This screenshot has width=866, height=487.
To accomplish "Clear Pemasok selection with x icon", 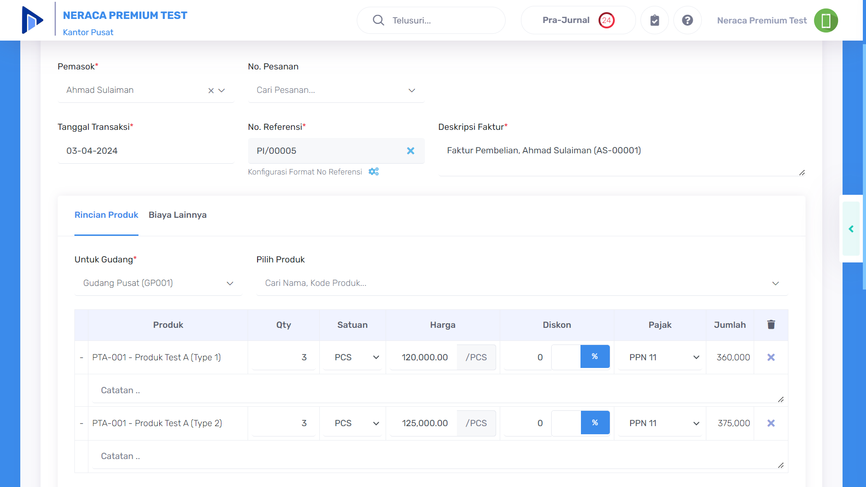I will coord(211,91).
